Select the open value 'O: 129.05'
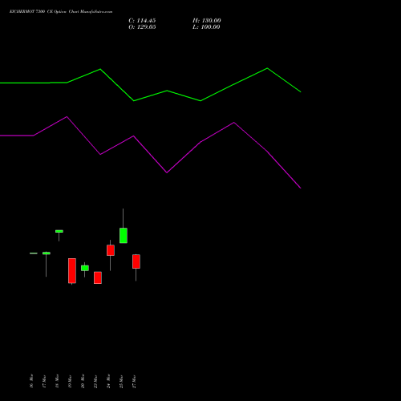The image size is (401, 401). 142,27
